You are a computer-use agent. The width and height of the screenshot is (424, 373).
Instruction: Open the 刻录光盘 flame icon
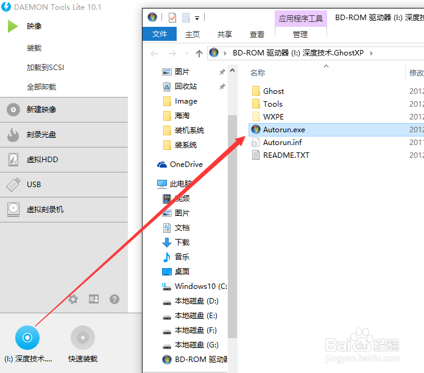(13, 135)
